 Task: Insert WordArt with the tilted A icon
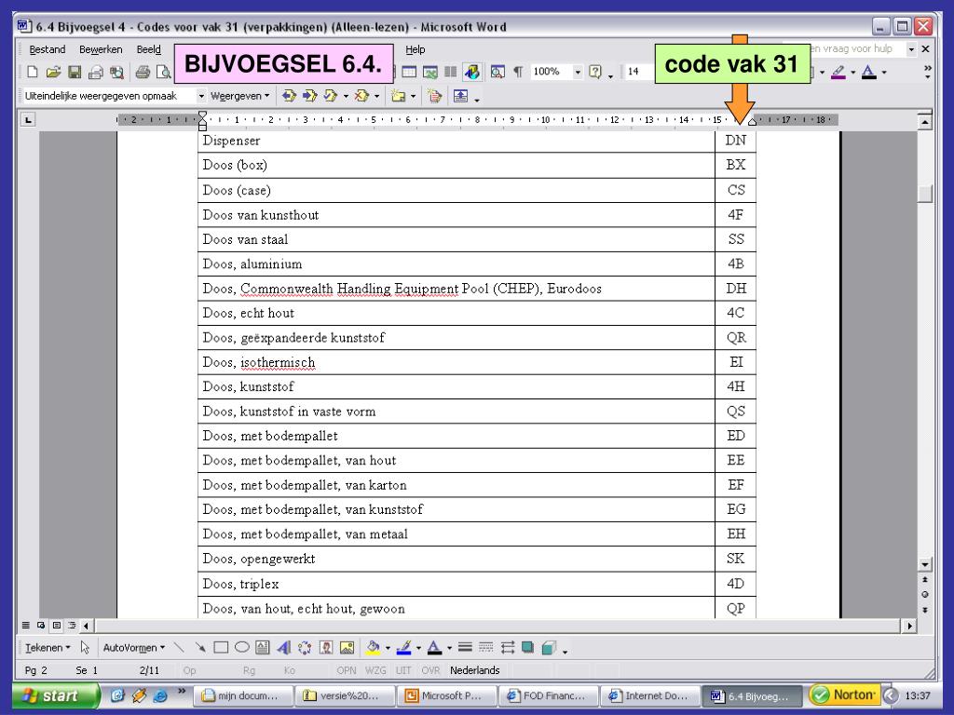[x=283, y=648]
